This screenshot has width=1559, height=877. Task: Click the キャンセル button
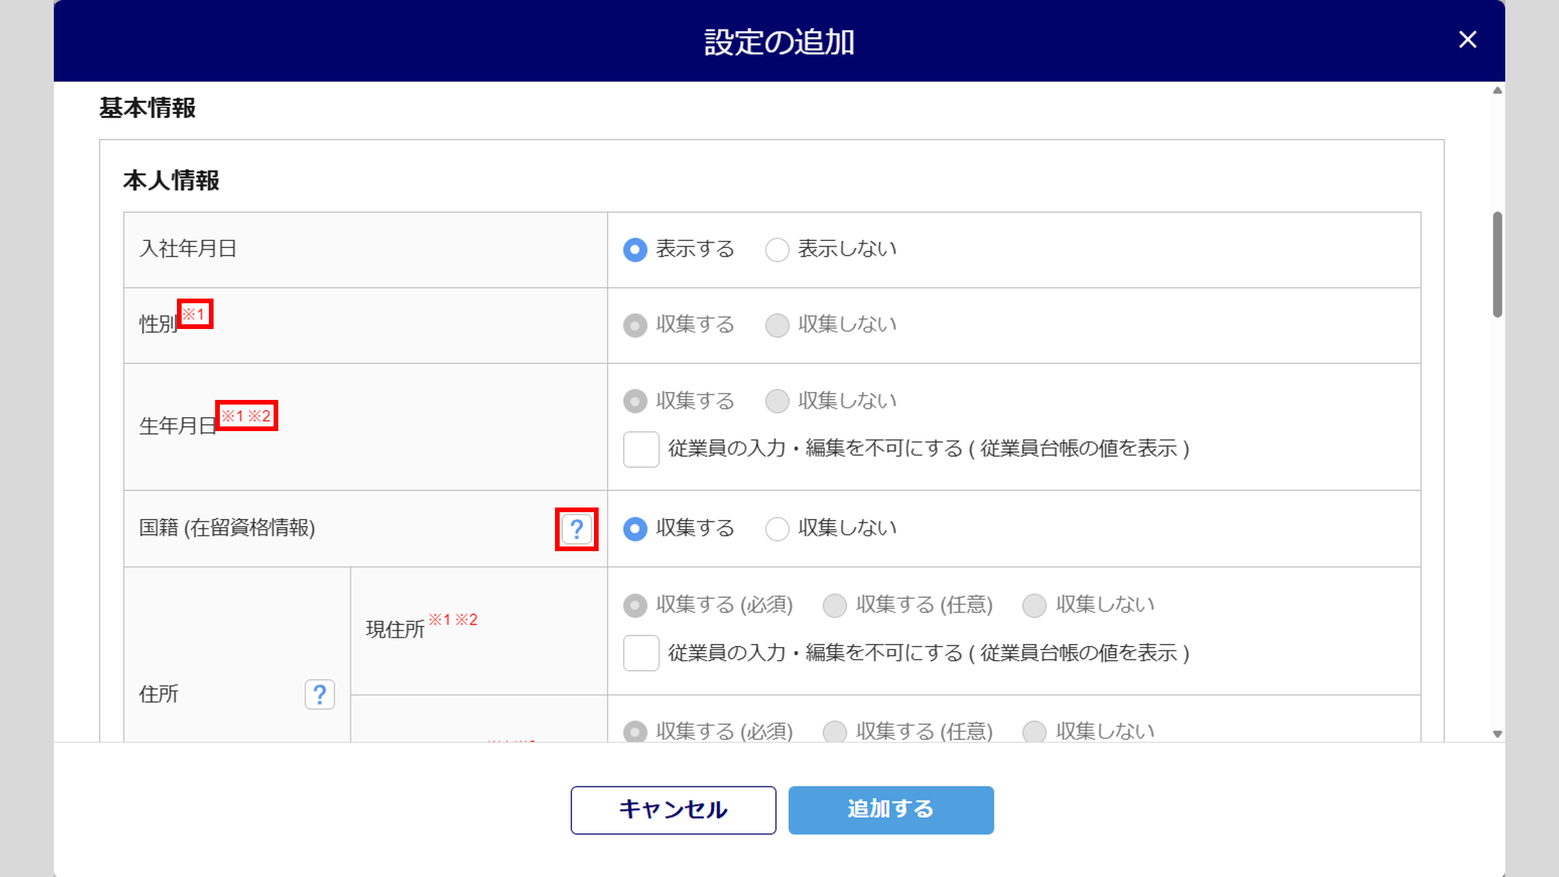tap(673, 810)
